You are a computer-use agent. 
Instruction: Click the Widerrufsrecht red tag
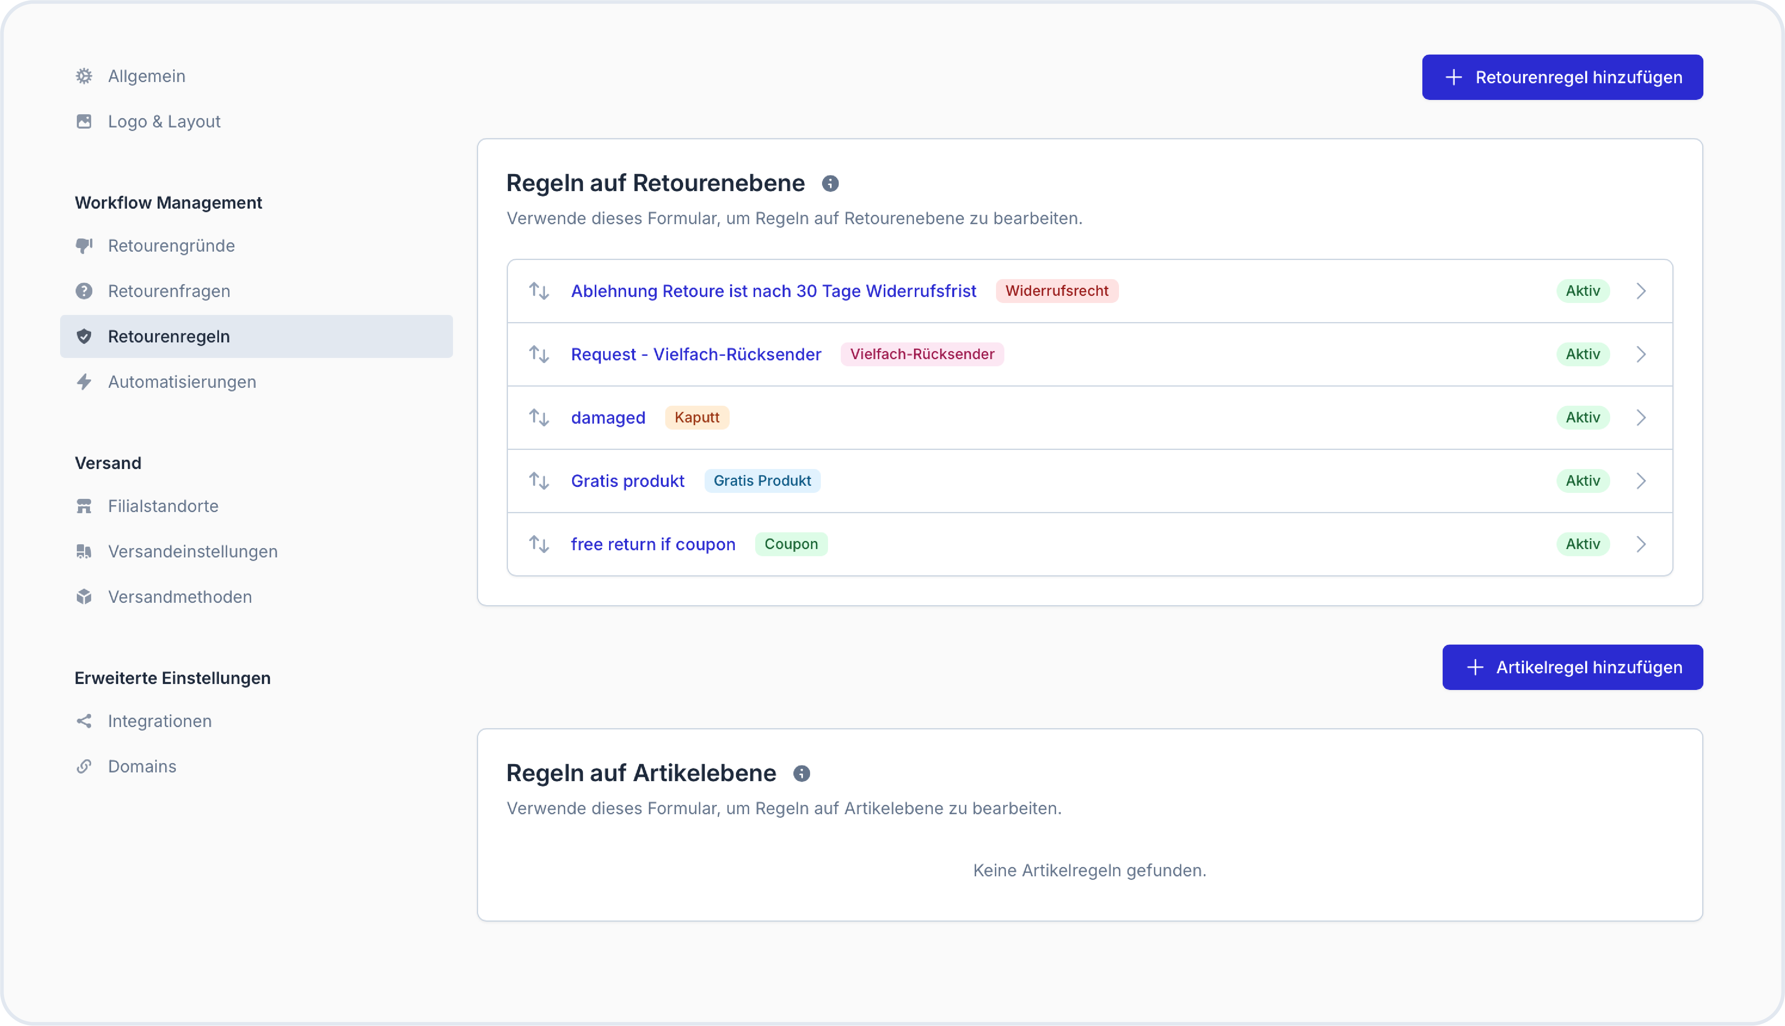(1056, 291)
